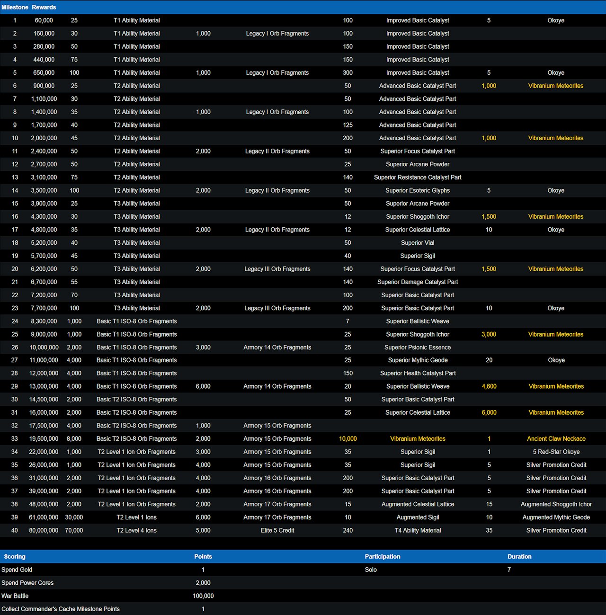Select the Solo participation value
The width and height of the screenshot is (606, 615).
point(371,570)
